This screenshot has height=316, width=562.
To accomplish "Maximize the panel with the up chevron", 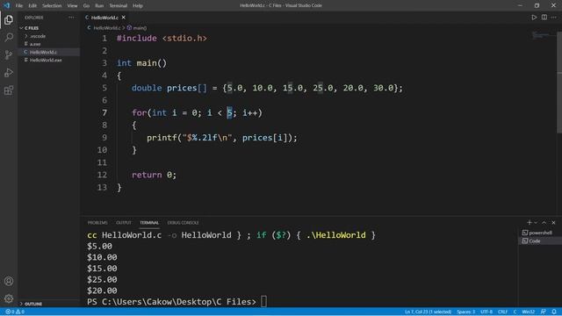I will click(x=544, y=222).
